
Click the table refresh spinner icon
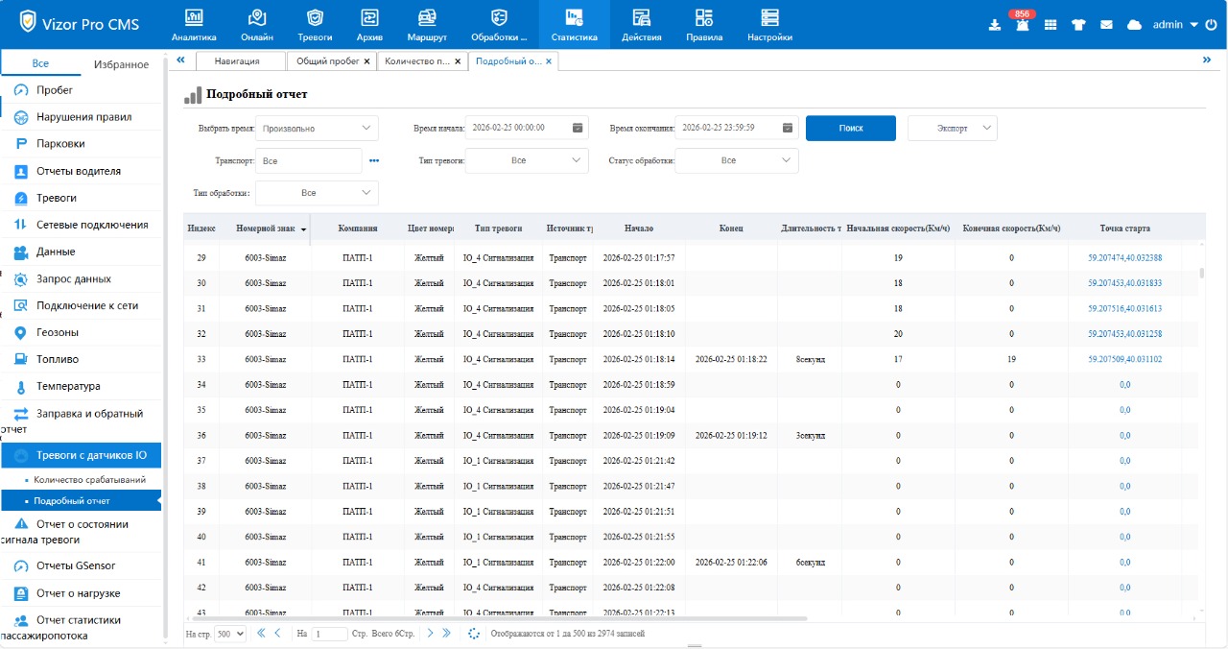tap(473, 634)
